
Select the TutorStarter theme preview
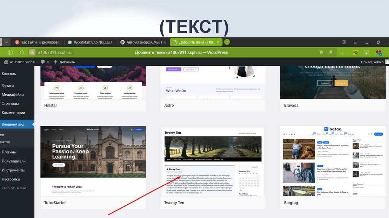click(93, 161)
